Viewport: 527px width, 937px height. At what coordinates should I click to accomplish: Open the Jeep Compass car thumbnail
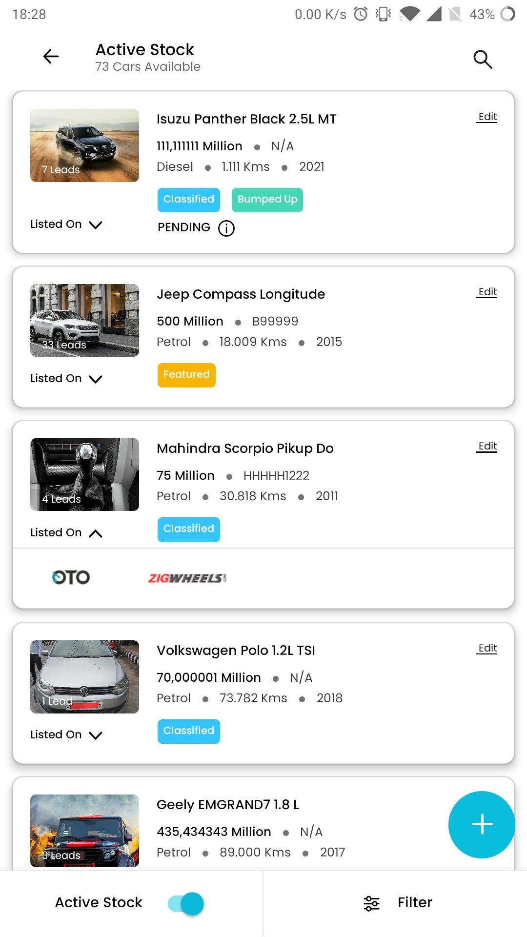point(84,320)
